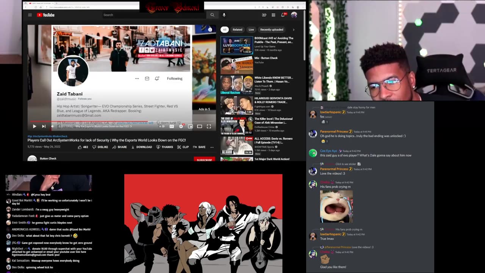485x273 pixels.
Task: Open the BOOMcast #45 video thumbnail
Action: tap(237, 45)
